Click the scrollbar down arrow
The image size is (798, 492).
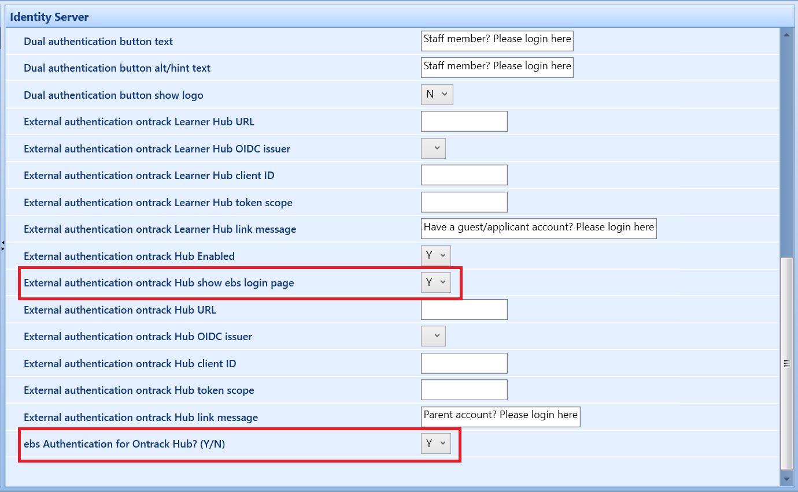tap(786, 479)
